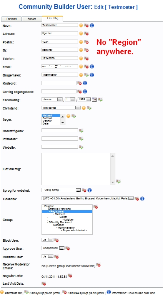The width and height of the screenshot is (163, 297).
Task: Open the Block User Ja dropdown
Action: [47, 240]
